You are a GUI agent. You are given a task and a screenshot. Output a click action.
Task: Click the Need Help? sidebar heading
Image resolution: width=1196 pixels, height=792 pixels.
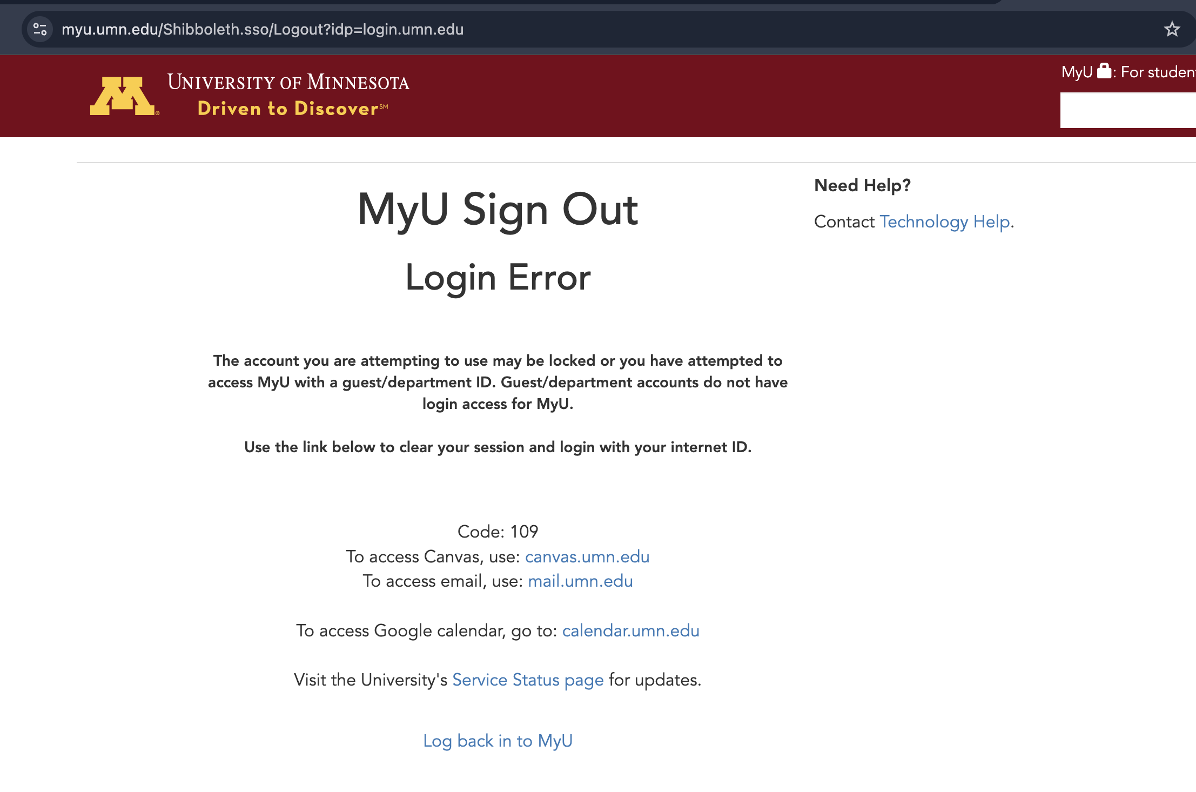point(862,185)
